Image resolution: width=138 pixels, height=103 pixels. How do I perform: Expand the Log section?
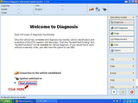(x=133, y=59)
